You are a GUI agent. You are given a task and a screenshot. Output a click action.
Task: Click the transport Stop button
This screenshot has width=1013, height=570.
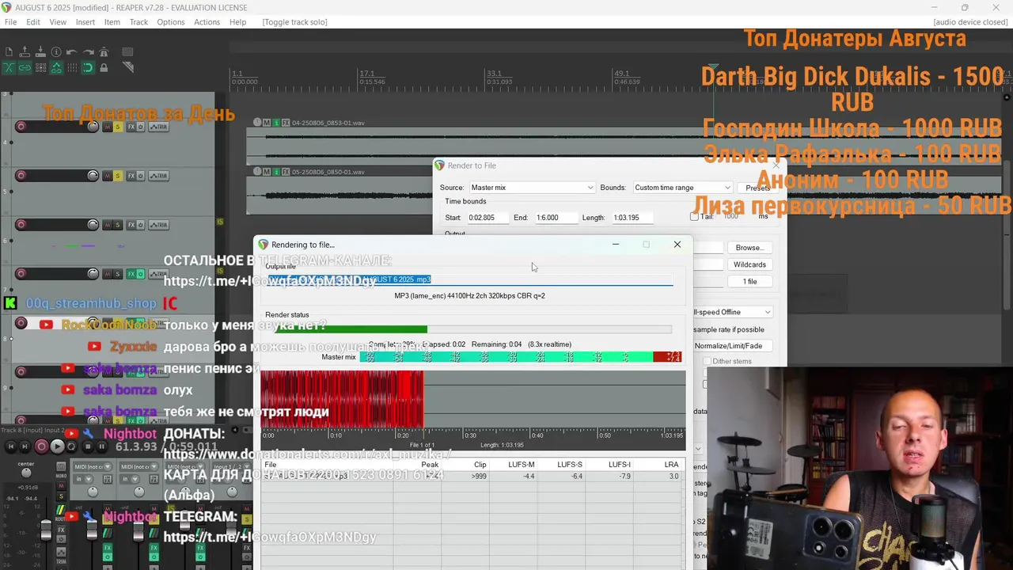[x=88, y=446]
